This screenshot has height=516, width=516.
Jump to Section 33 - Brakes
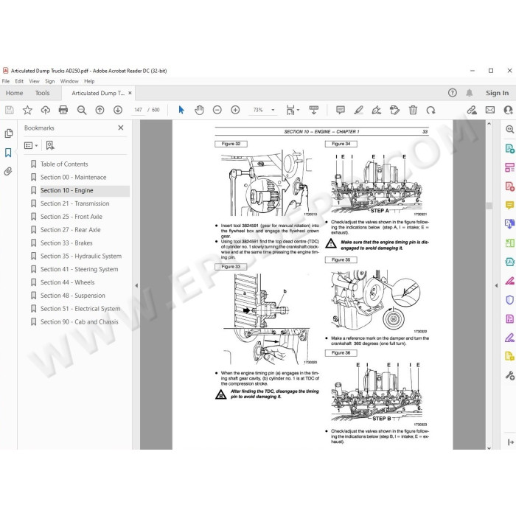[x=66, y=243]
